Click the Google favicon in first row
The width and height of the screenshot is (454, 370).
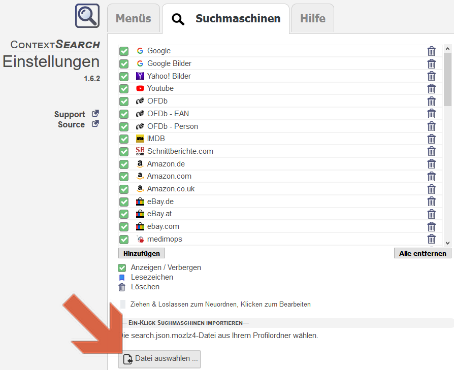tap(140, 51)
